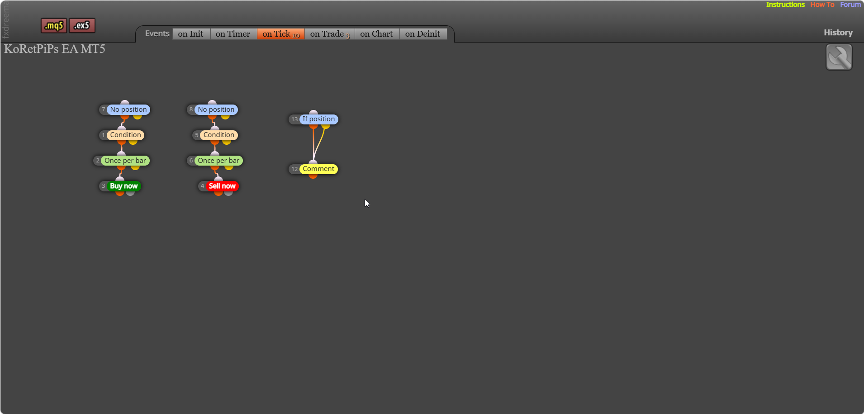864x414 pixels.
Task: Click gray output connector under Buy now
Action: pyautogui.click(x=130, y=193)
